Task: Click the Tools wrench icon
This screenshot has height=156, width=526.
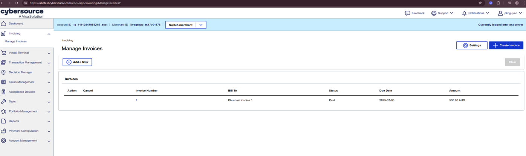Action: pyautogui.click(x=4, y=102)
